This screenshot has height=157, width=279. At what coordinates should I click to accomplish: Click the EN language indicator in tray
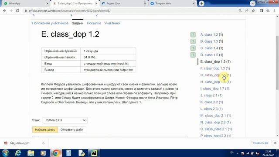[x=232, y=153]
